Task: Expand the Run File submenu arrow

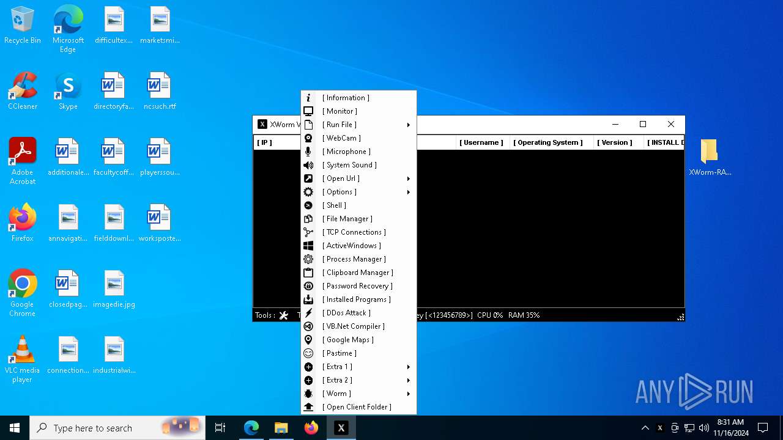Action: pos(408,125)
